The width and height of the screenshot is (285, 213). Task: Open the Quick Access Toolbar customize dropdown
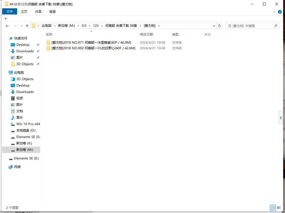click(6, 19)
